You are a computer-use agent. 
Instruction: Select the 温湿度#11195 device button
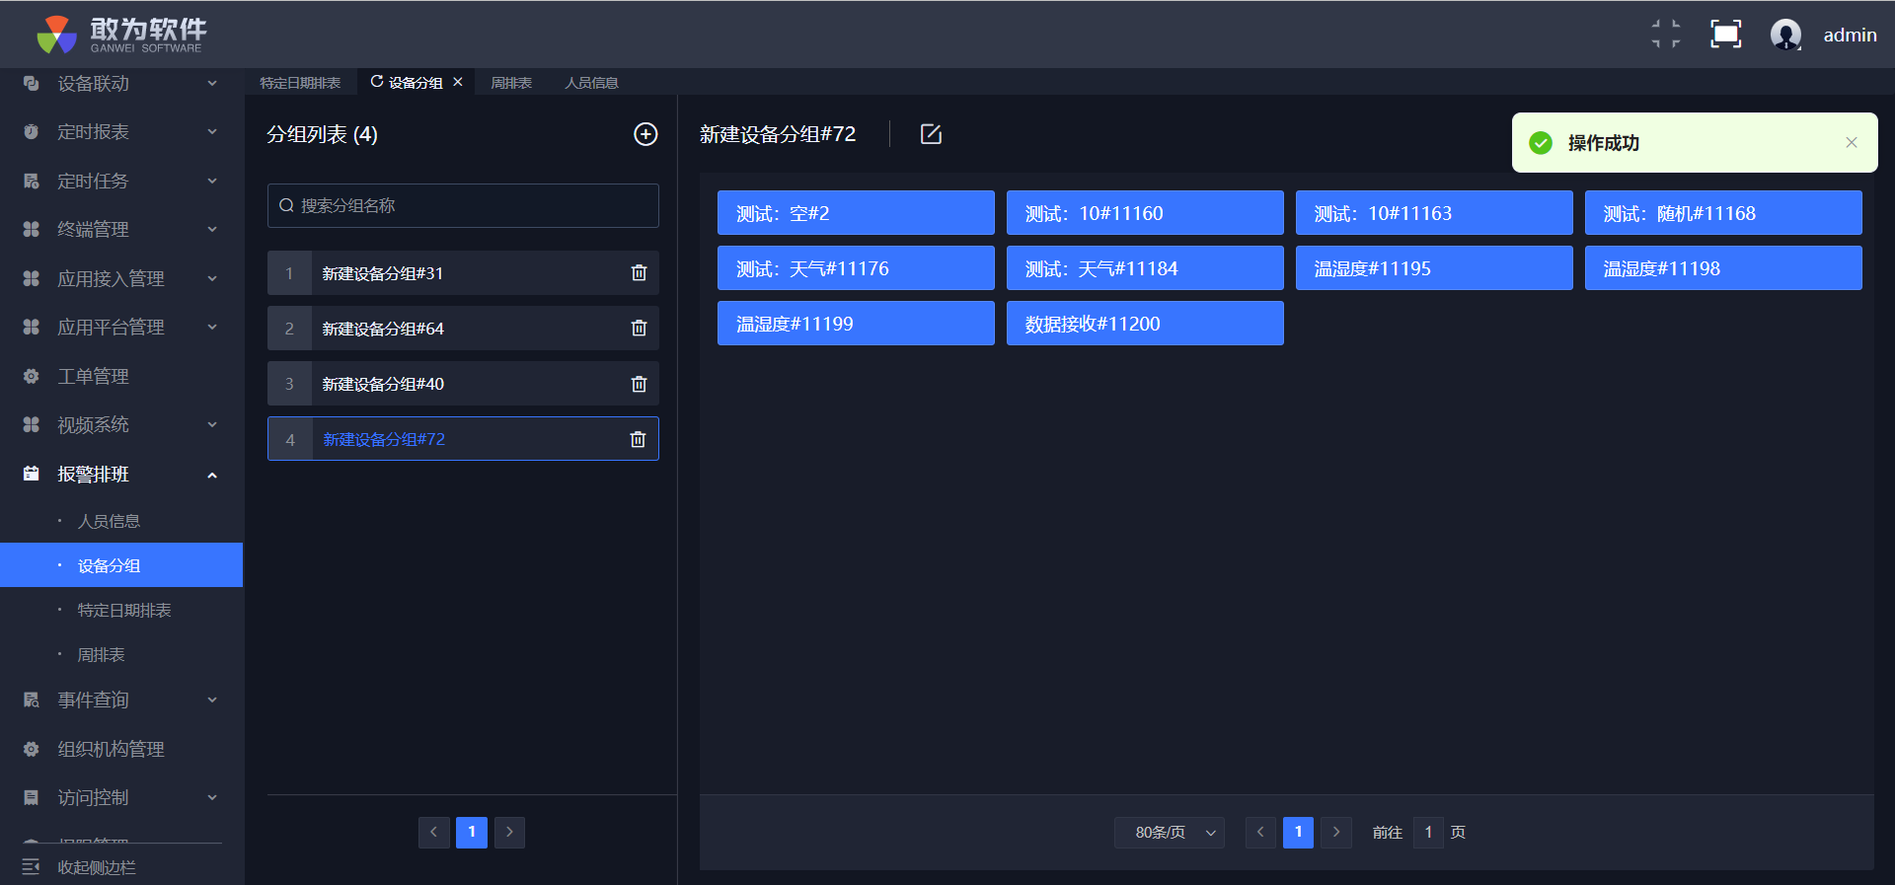(1433, 268)
